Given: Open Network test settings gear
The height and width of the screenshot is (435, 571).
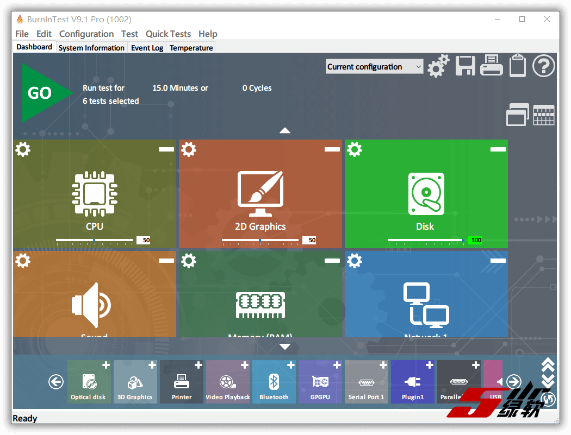Looking at the screenshot, I should pyautogui.click(x=355, y=261).
